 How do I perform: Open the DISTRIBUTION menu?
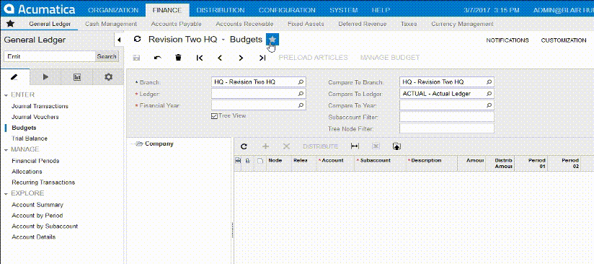coord(221,10)
